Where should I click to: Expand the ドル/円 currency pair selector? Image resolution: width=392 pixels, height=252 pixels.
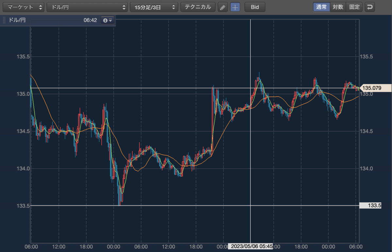87,7
